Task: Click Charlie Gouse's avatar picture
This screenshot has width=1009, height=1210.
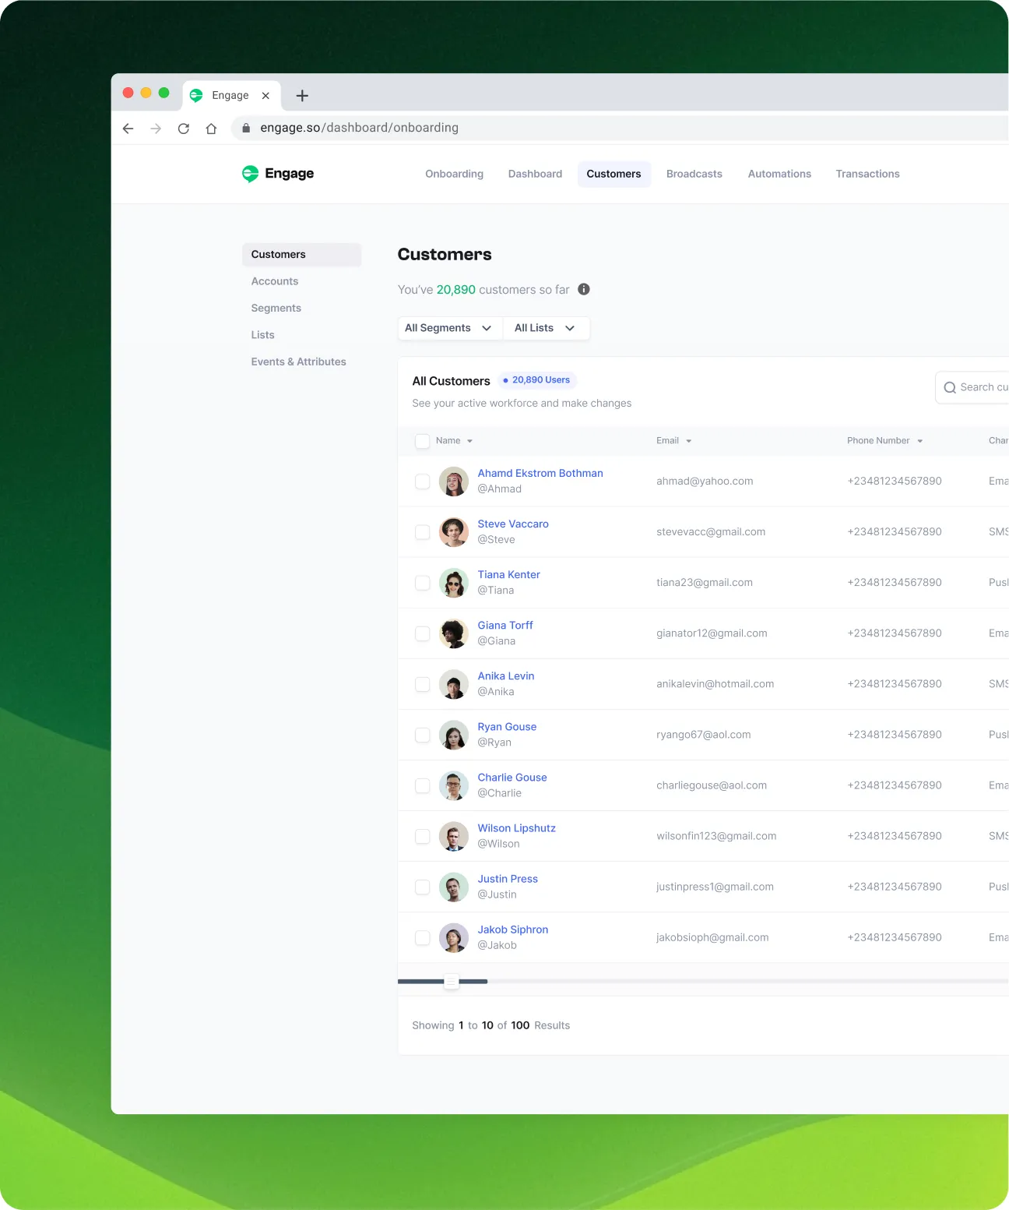Action: click(x=454, y=785)
